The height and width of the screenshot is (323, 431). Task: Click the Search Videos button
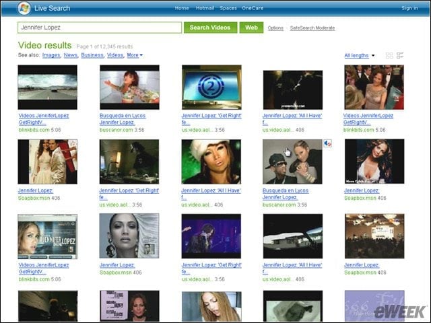point(210,28)
